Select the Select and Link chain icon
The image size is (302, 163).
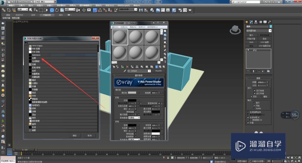(x=3, y=10)
